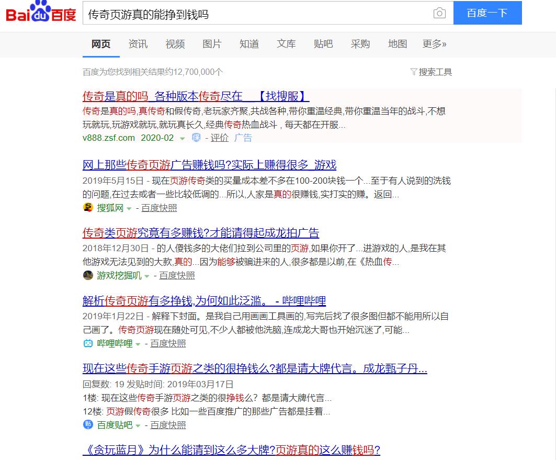Expand the date dropdown next to v888.zsf.com
556x460 pixels.
click(181, 138)
